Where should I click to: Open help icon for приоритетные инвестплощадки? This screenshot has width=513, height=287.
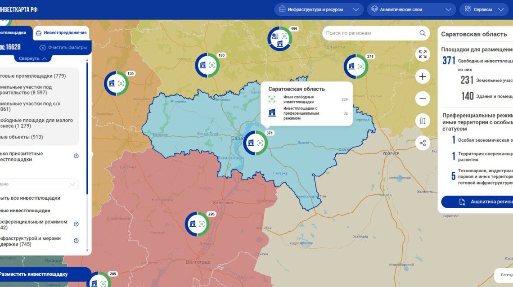click(76, 156)
